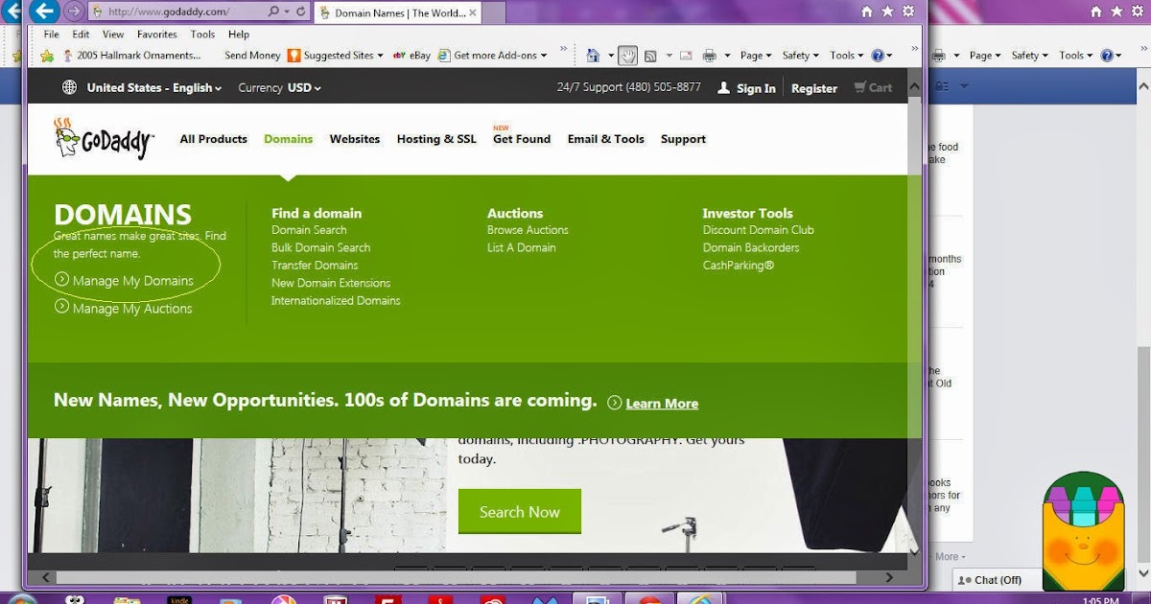Click the RSS feeds icon

tap(650, 56)
